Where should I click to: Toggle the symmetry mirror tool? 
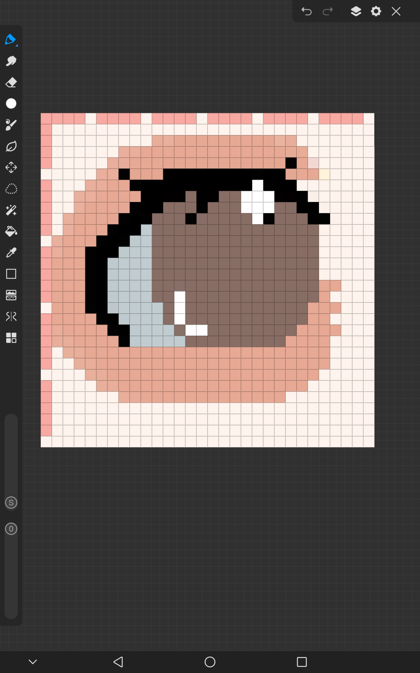(x=11, y=317)
